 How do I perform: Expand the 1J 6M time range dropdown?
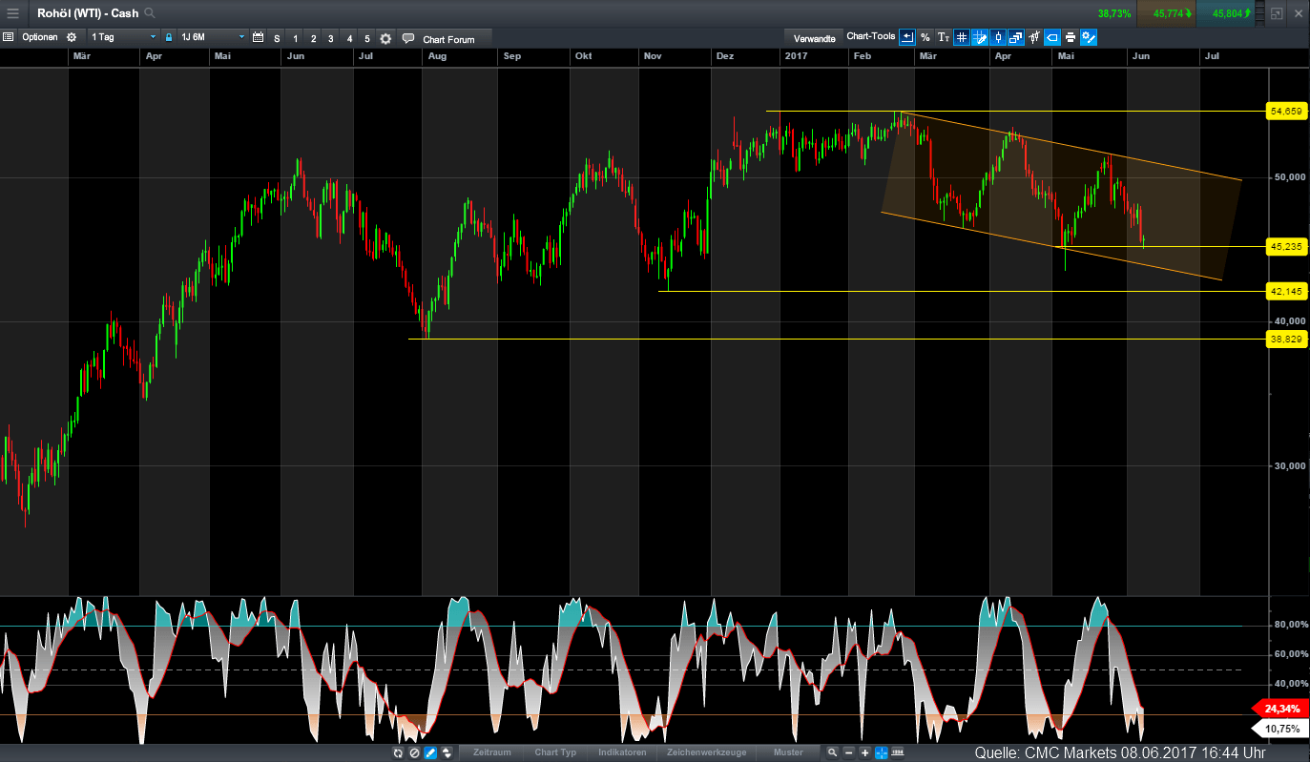[x=212, y=37]
